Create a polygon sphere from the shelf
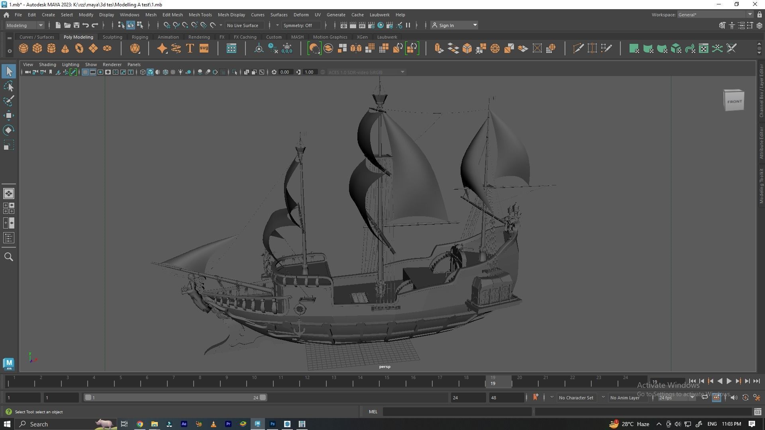This screenshot has height=430, width=765. pos(24,49)
